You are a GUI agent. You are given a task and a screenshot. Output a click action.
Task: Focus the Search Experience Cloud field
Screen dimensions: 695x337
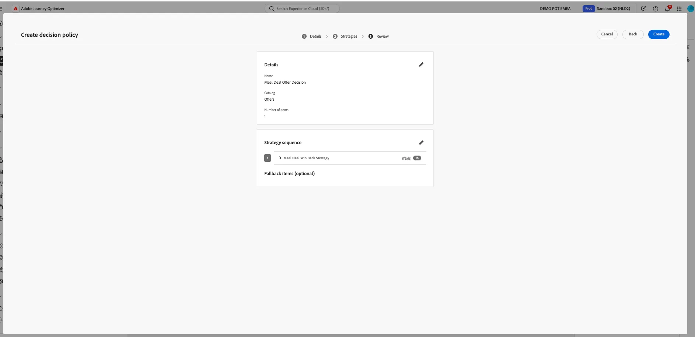(302, 8)
